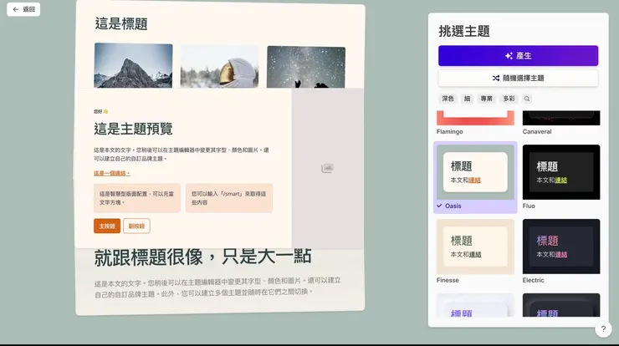Select the Oasis theme card

click(x=475, y=177)
